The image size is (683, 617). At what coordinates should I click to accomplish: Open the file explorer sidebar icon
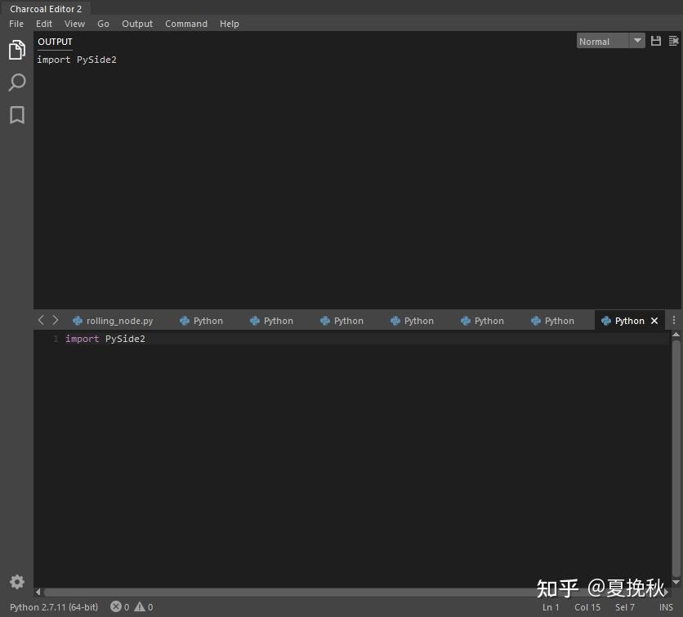[17, 50]
